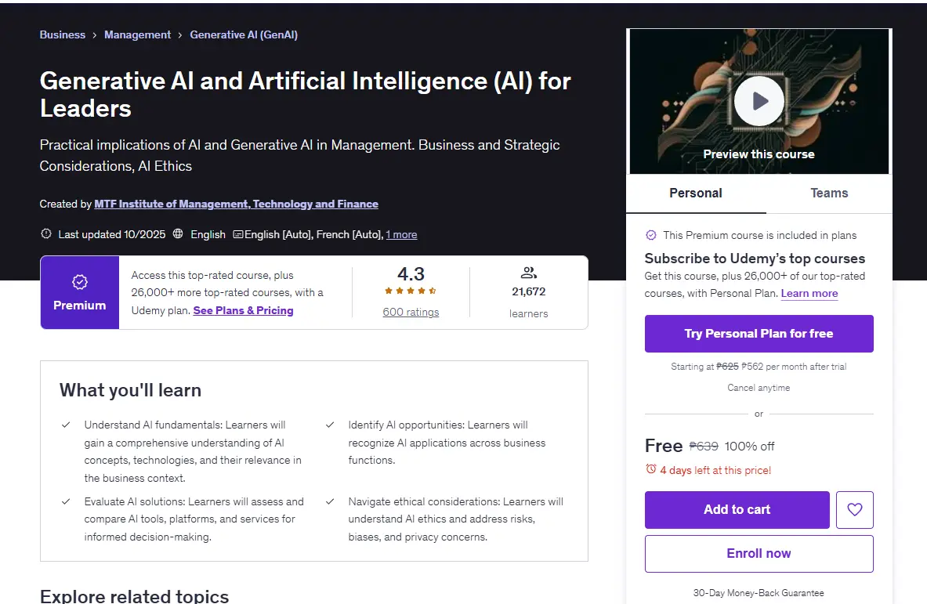Click the Enroll now button
The width and height of the screenshot is (927, 604).
click(759, 554)
